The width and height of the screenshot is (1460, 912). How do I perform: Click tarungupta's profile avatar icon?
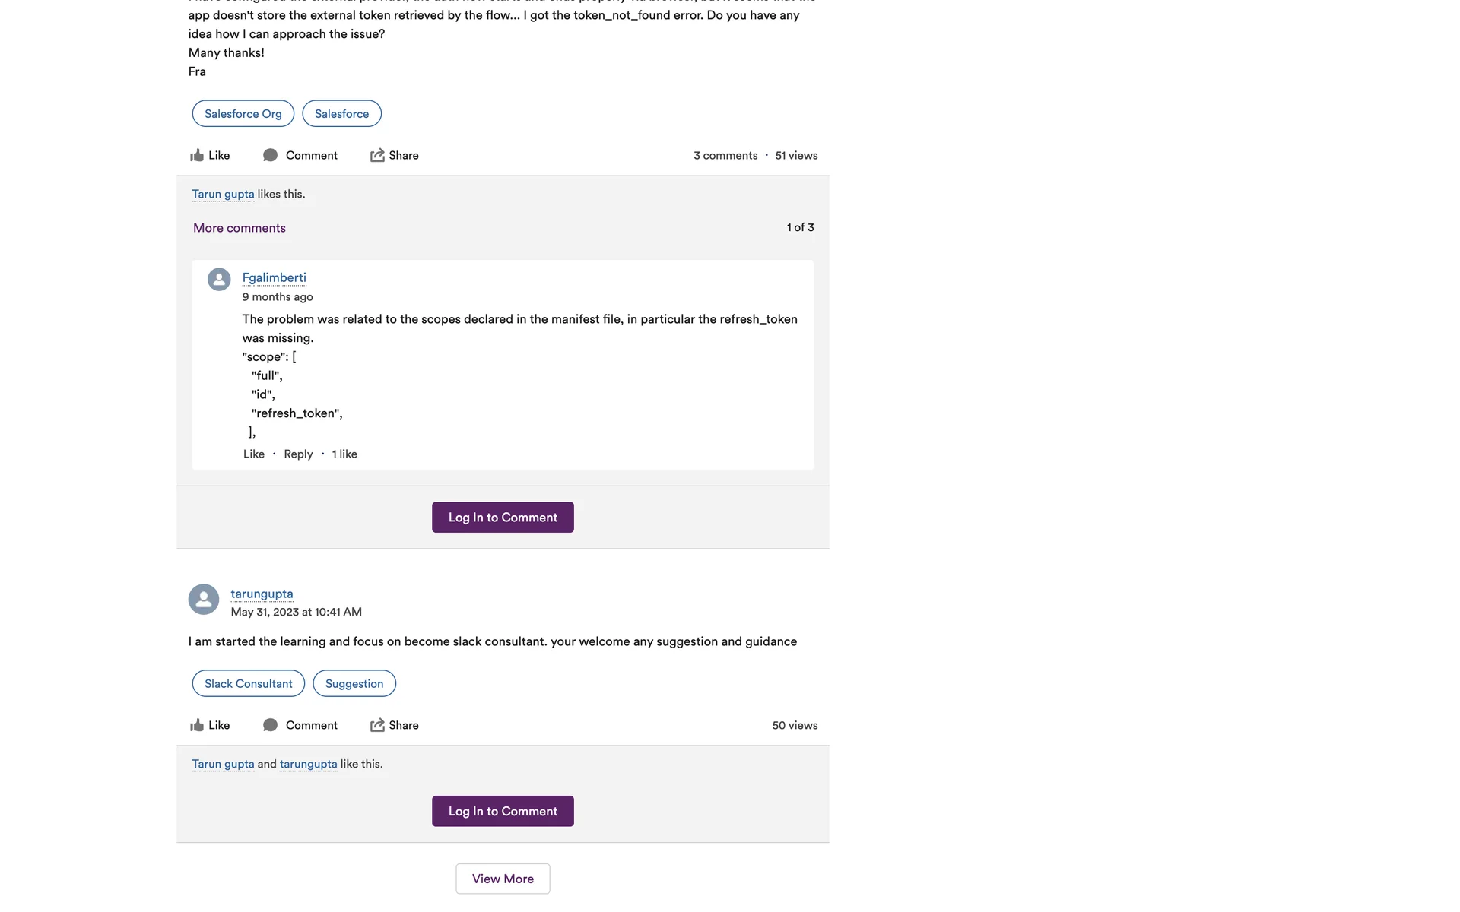(x=204, y=599)
